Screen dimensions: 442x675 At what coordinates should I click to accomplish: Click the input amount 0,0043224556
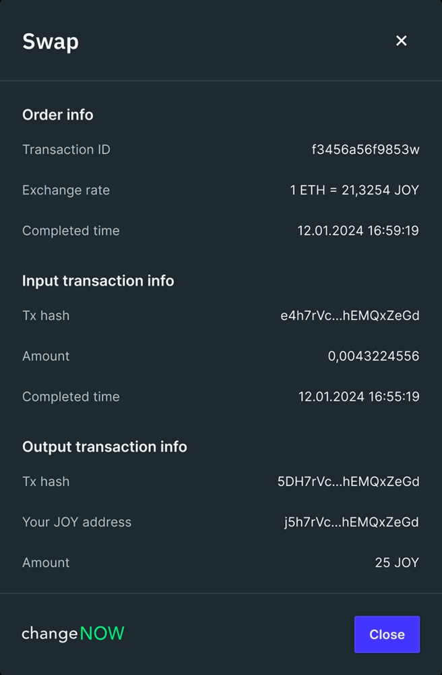pos(373,356)
